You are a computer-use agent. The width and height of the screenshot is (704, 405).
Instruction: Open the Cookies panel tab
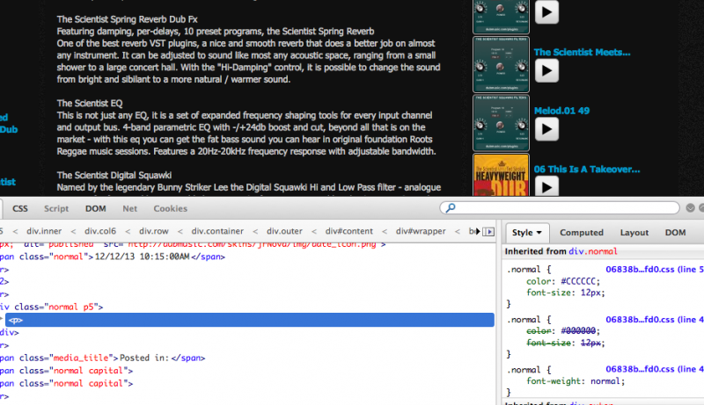pyautogui.click(x=170, y=209)
